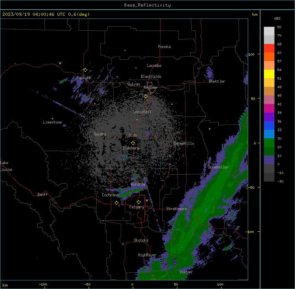Click the HighRiver city label
This screenshot has height=289, width=295.
click(147, 255)
